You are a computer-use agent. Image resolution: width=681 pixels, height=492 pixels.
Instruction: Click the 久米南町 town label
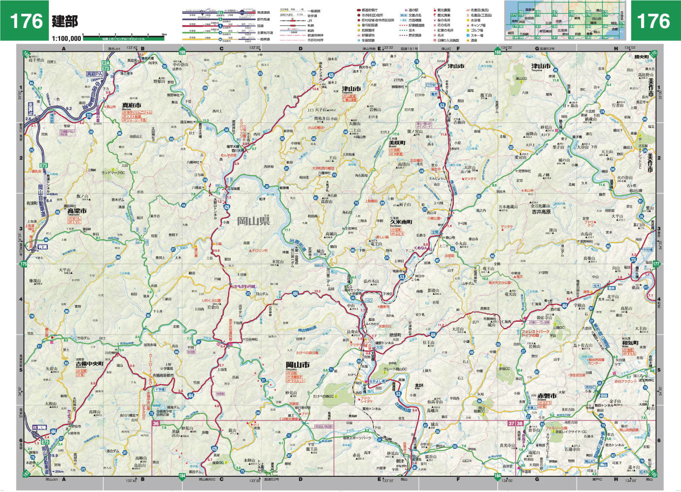(401, 222)
